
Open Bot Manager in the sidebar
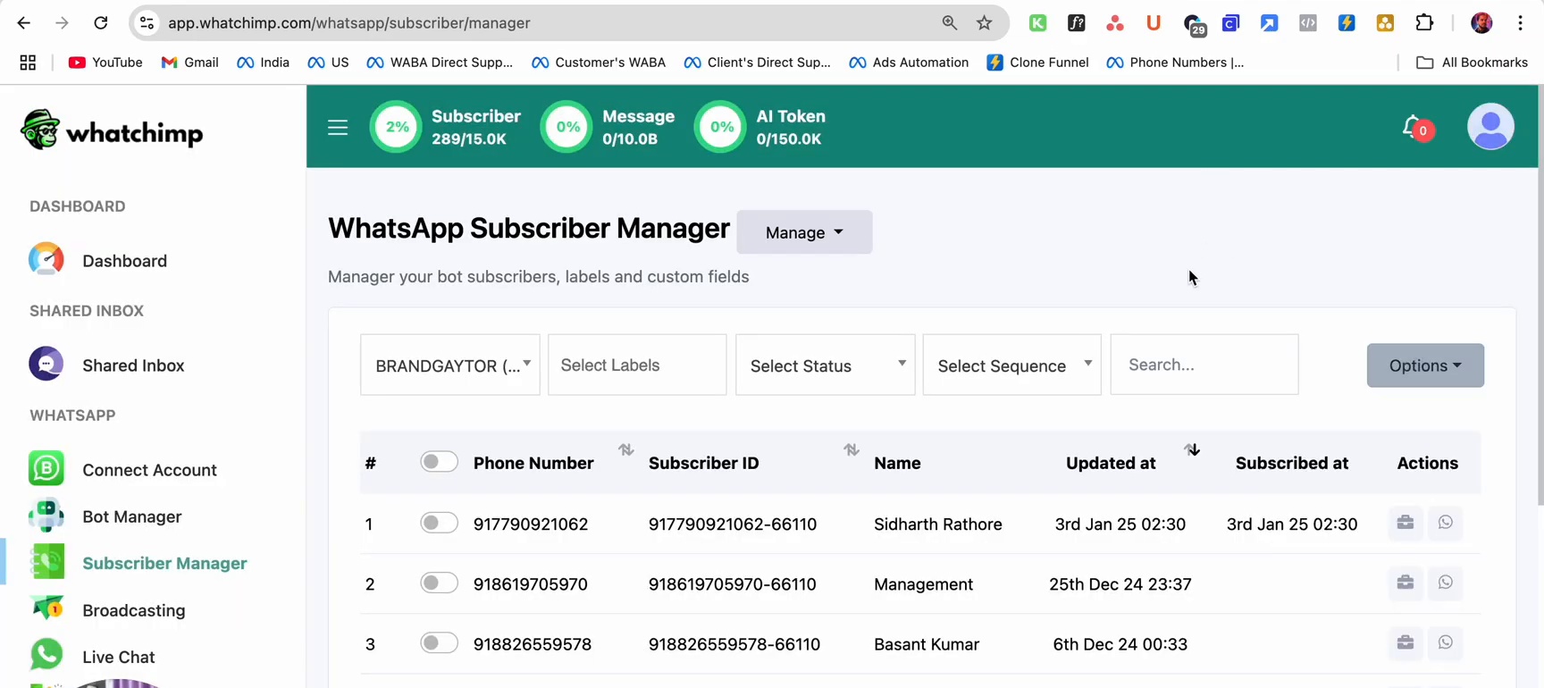click(x=131, y=516)
